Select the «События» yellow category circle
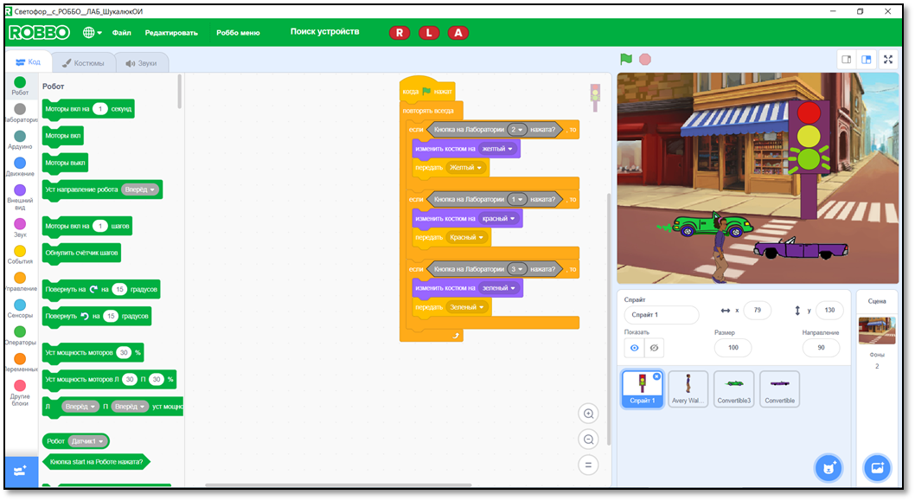This screenshot has width=915, height=501. (x=20, y=252)
